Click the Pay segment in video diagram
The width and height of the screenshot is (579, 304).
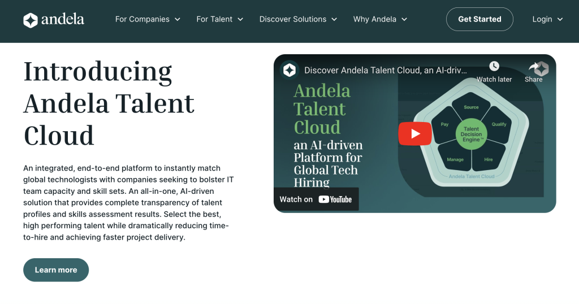pos(444,125)
